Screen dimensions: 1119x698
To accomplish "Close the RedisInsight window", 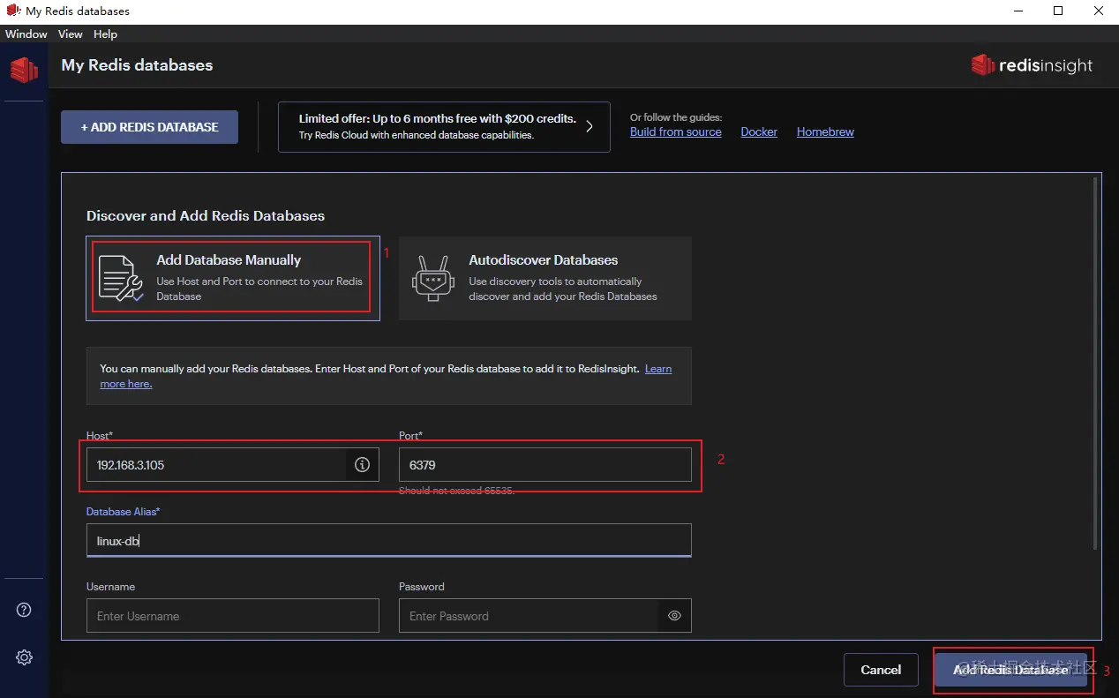I will (1099, 11).
